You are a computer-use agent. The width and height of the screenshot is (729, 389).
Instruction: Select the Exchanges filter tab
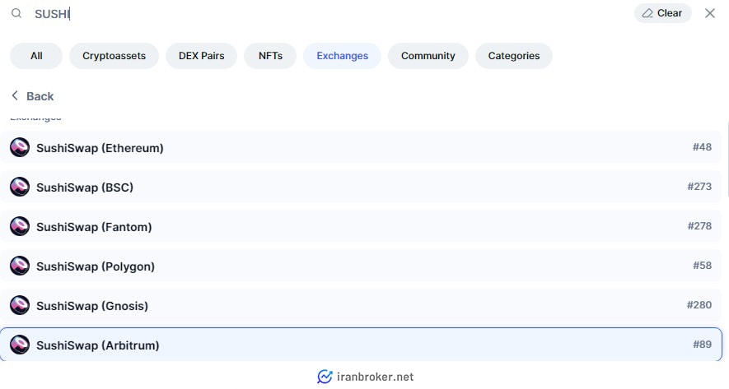[342, 56]
